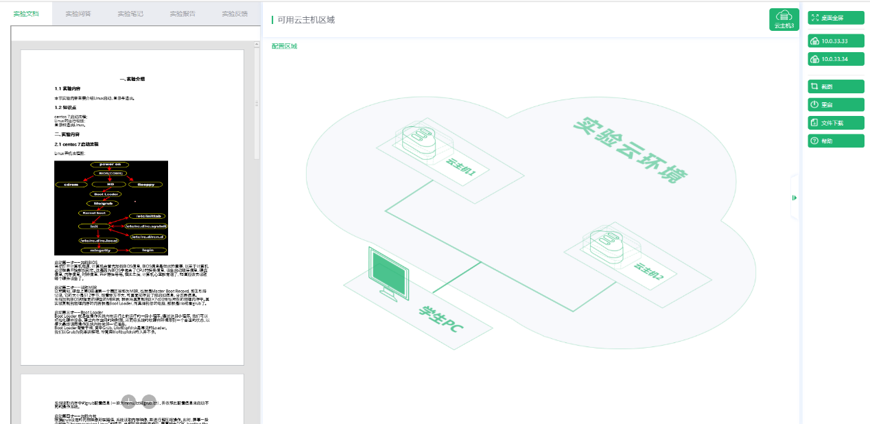Click the document panel vertical scrollbar
Screen dimensions: 870x424
coord(257,103)
